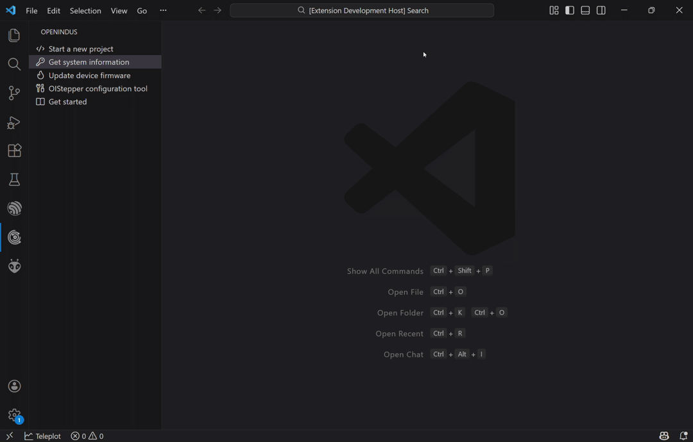Click the command center search box
The image size is (693, 442).
click(x=362, y=10)
